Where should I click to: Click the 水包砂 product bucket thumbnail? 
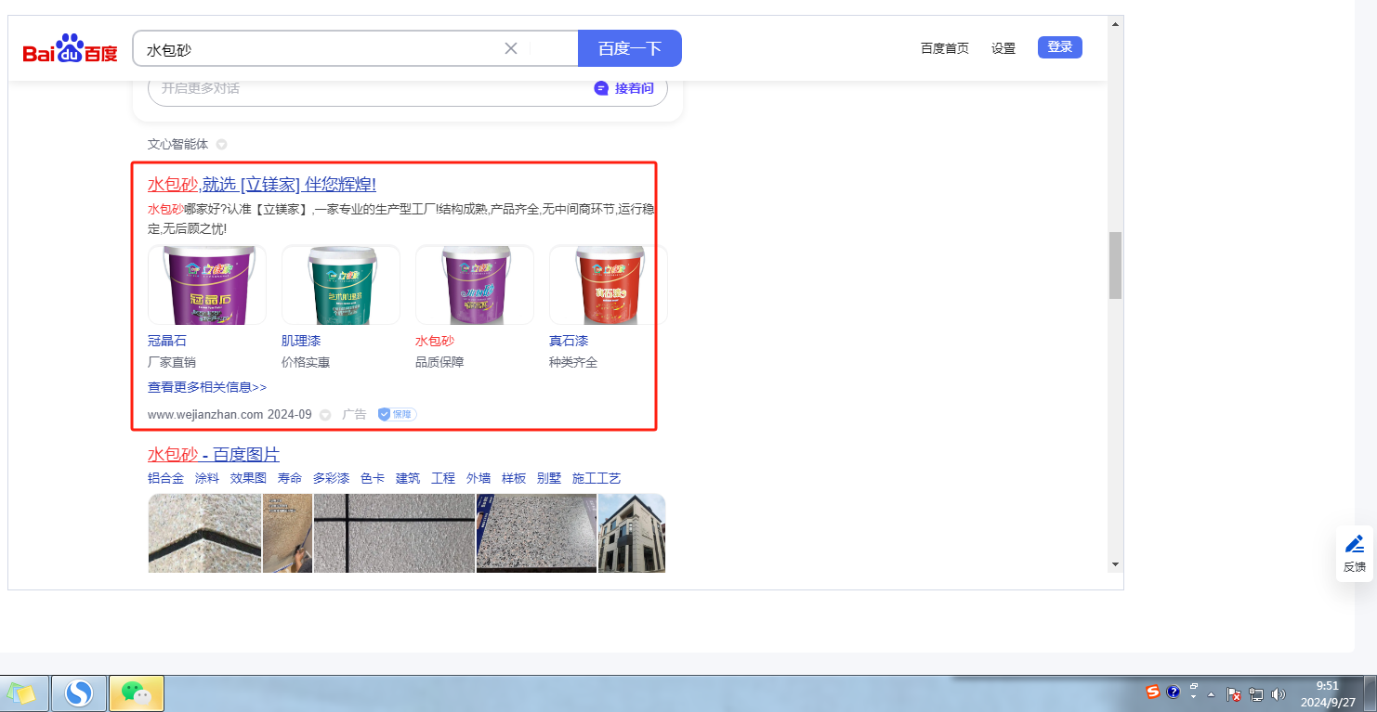[x=475, y=285]
